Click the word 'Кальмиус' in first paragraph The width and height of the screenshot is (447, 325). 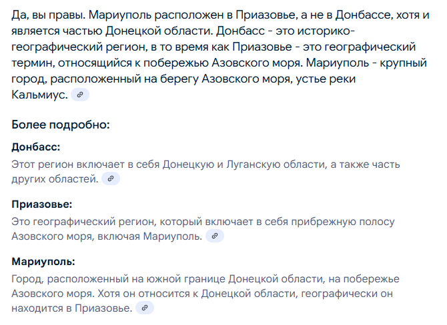pos(37,95)
